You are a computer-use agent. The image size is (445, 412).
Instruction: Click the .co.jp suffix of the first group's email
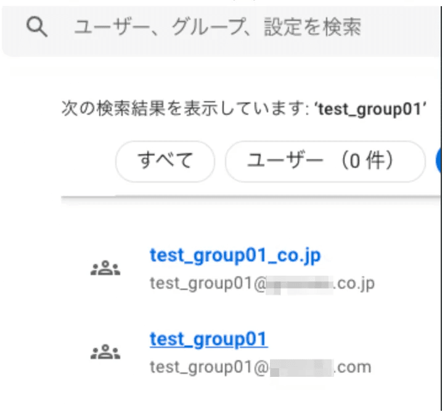[x=354, y=284]
